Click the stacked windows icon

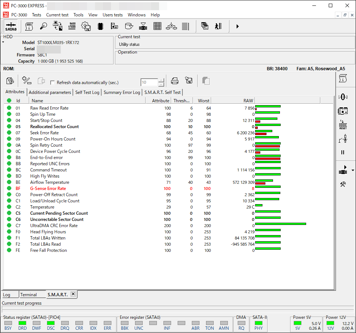point(205,26)
